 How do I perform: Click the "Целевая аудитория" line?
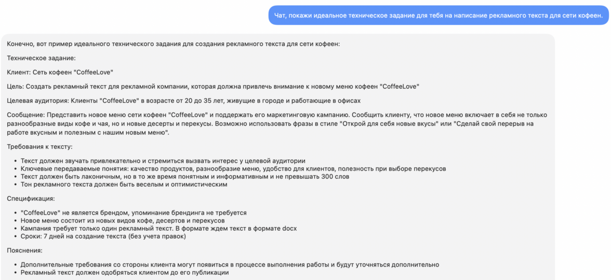coord(183,100)
